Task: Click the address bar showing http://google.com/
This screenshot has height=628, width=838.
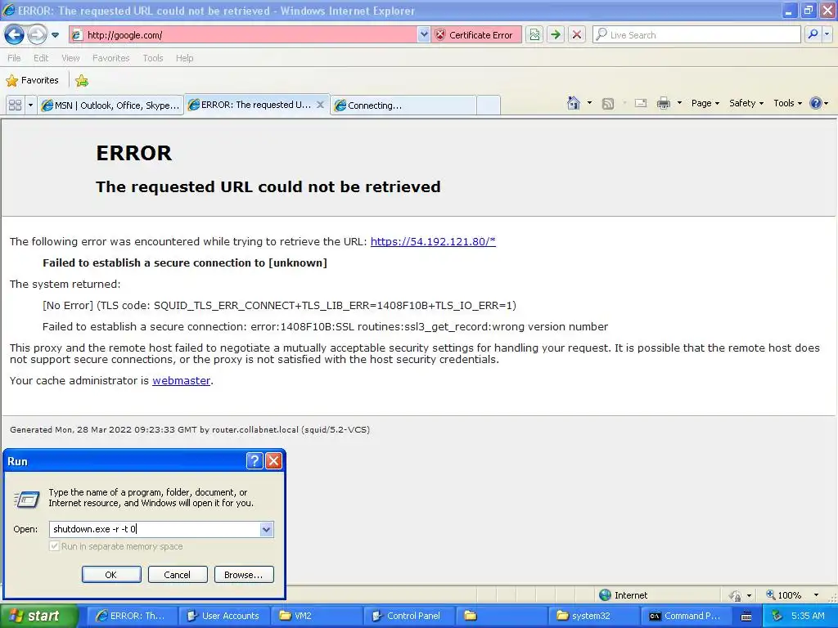Action: point(244,35)
